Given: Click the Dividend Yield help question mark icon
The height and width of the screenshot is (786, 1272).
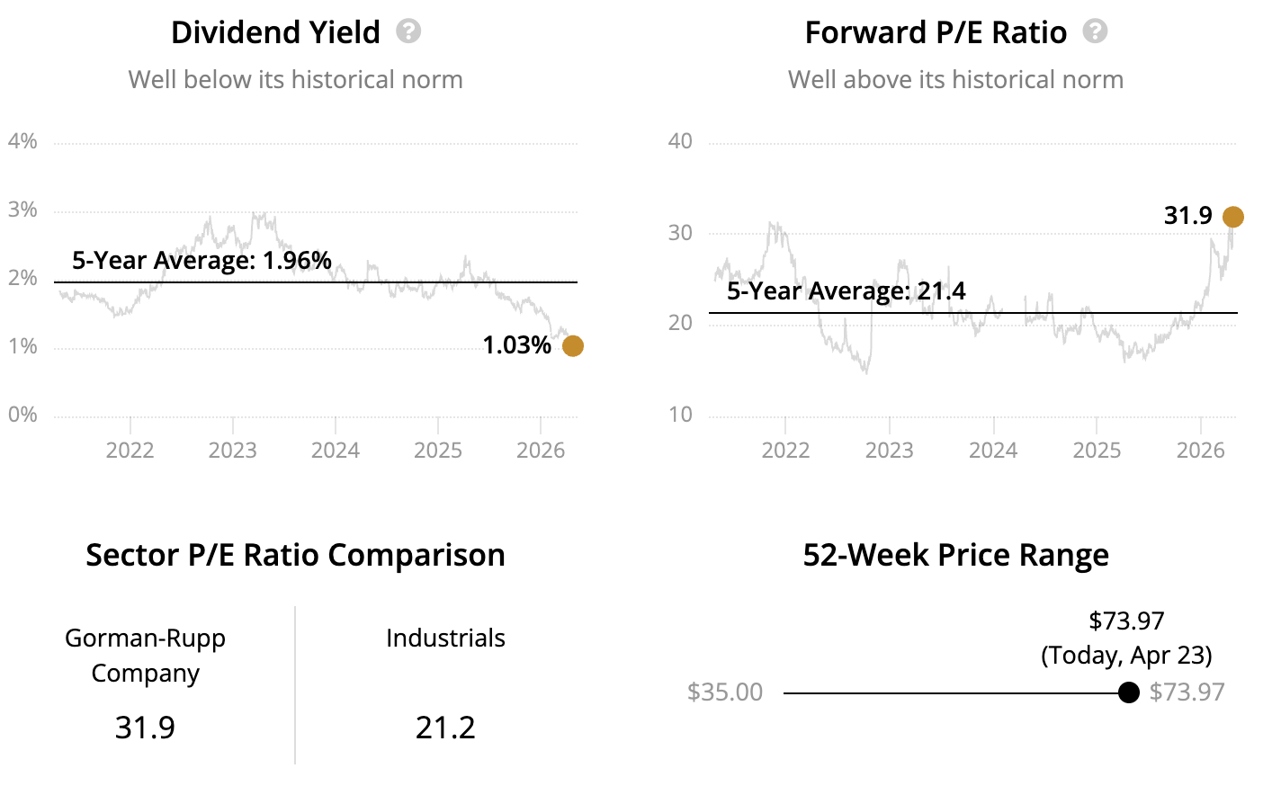Looking at the screenshot, I should (408, 31).
